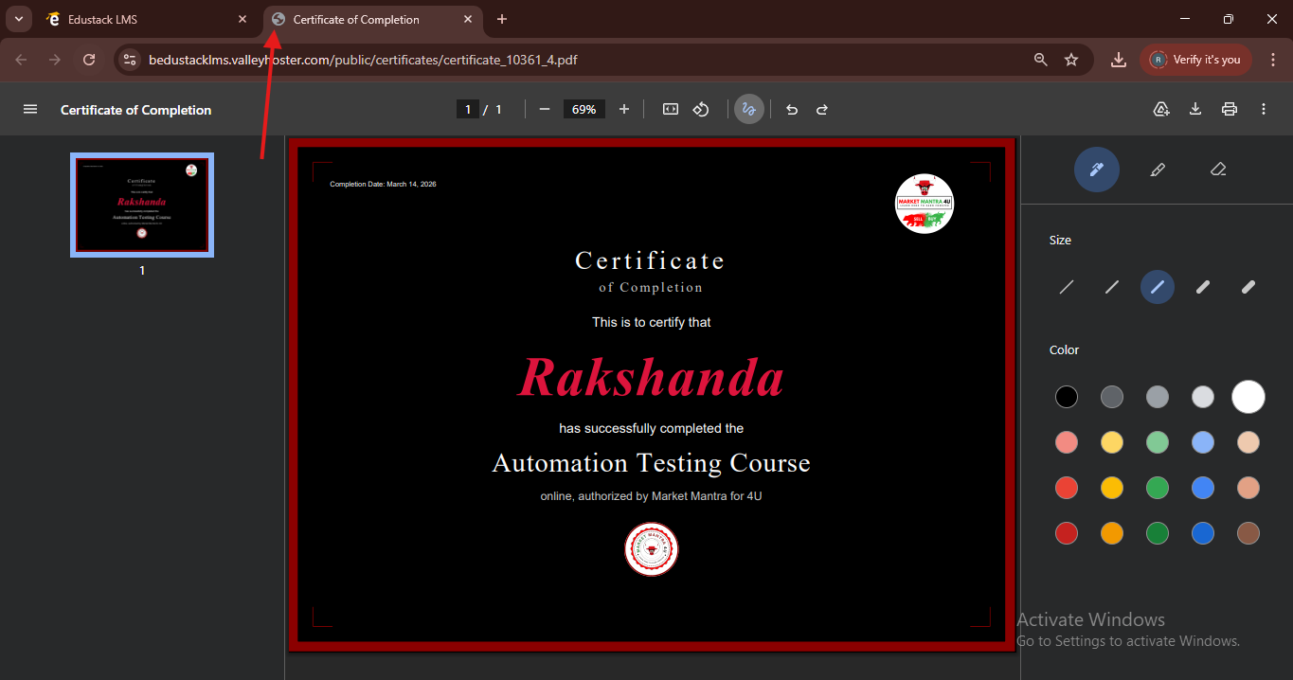Choose the second thickest pen size
This screenshot has width=1293, height=680.
point(1203,287)
